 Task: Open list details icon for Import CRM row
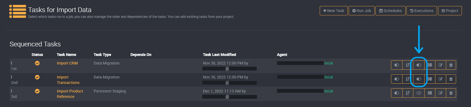point(430,65)
